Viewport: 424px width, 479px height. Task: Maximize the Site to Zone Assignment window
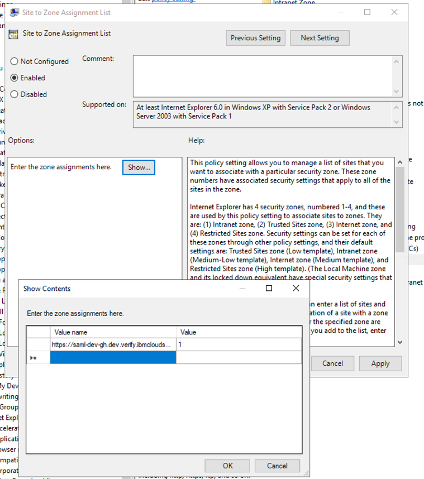point(367,12)
